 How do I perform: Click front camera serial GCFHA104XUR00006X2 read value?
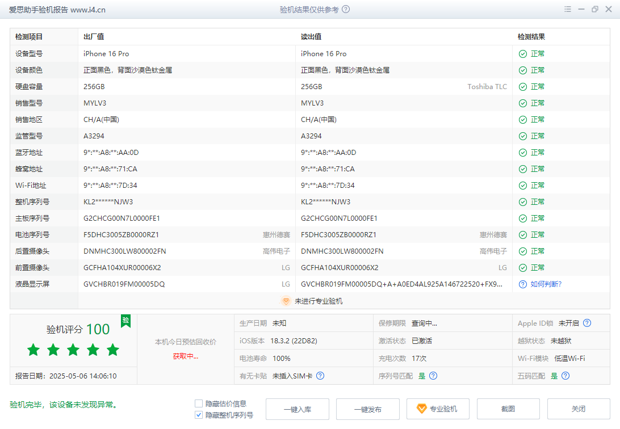340,268
